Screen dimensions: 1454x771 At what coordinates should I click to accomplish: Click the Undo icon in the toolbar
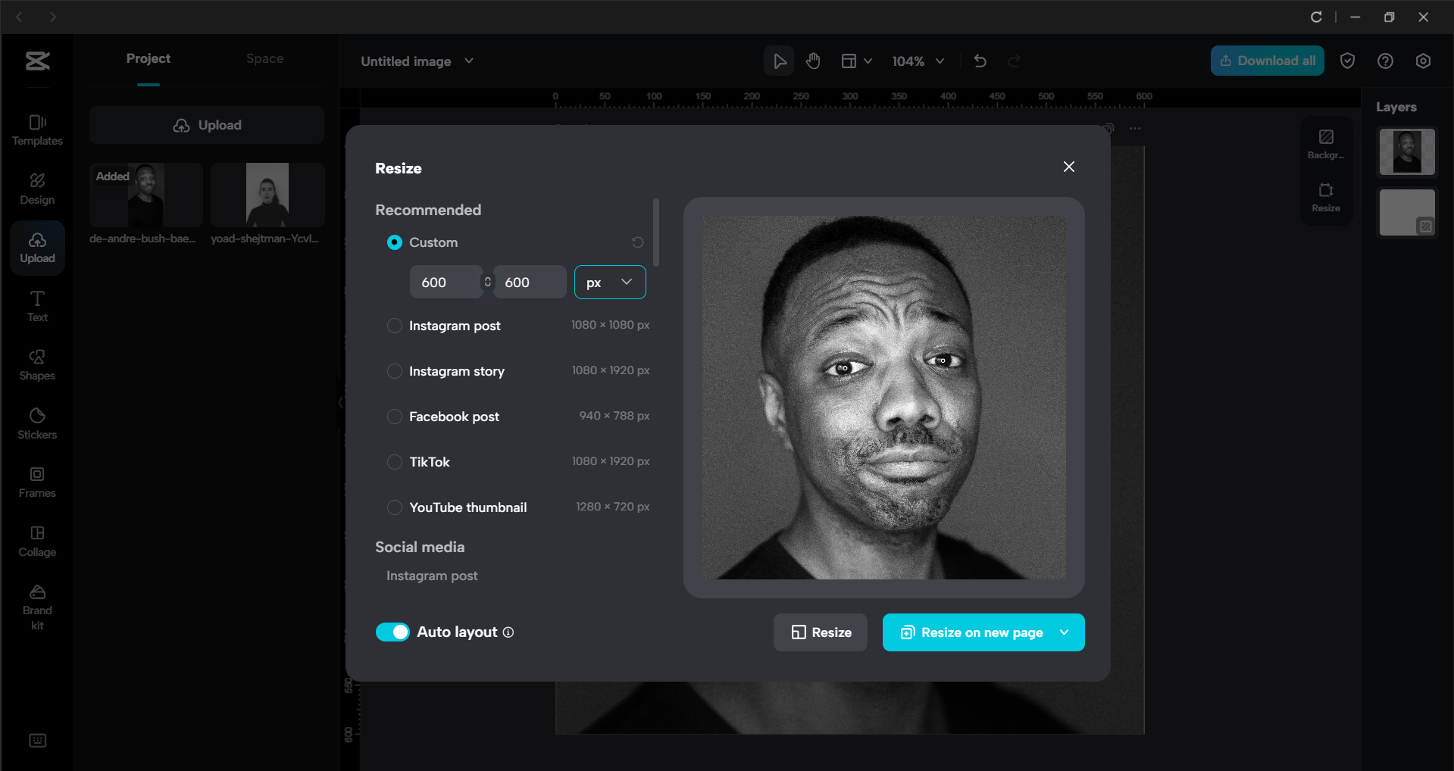[979, 61]
